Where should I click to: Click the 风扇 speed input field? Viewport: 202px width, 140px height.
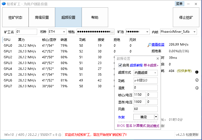(x=146, y=109)
